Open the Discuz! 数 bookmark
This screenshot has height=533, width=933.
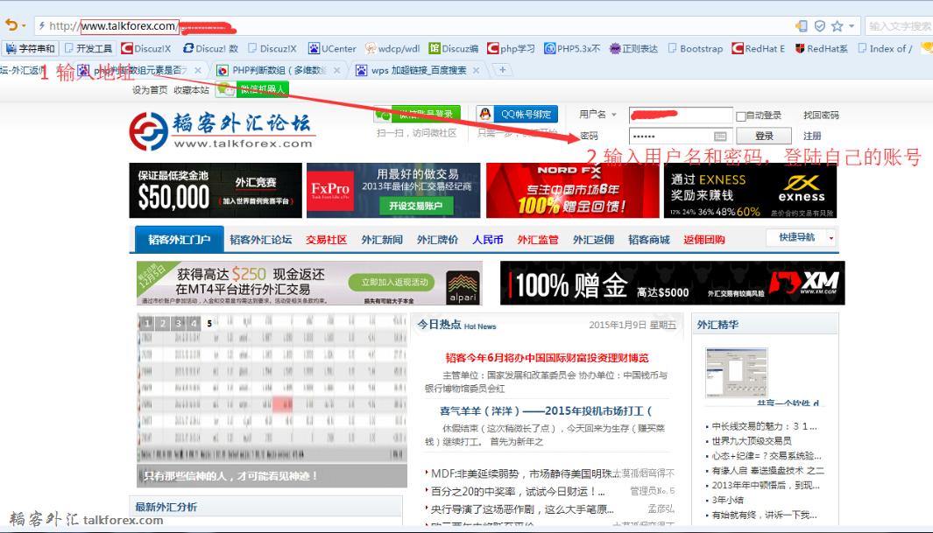(210, 49)
